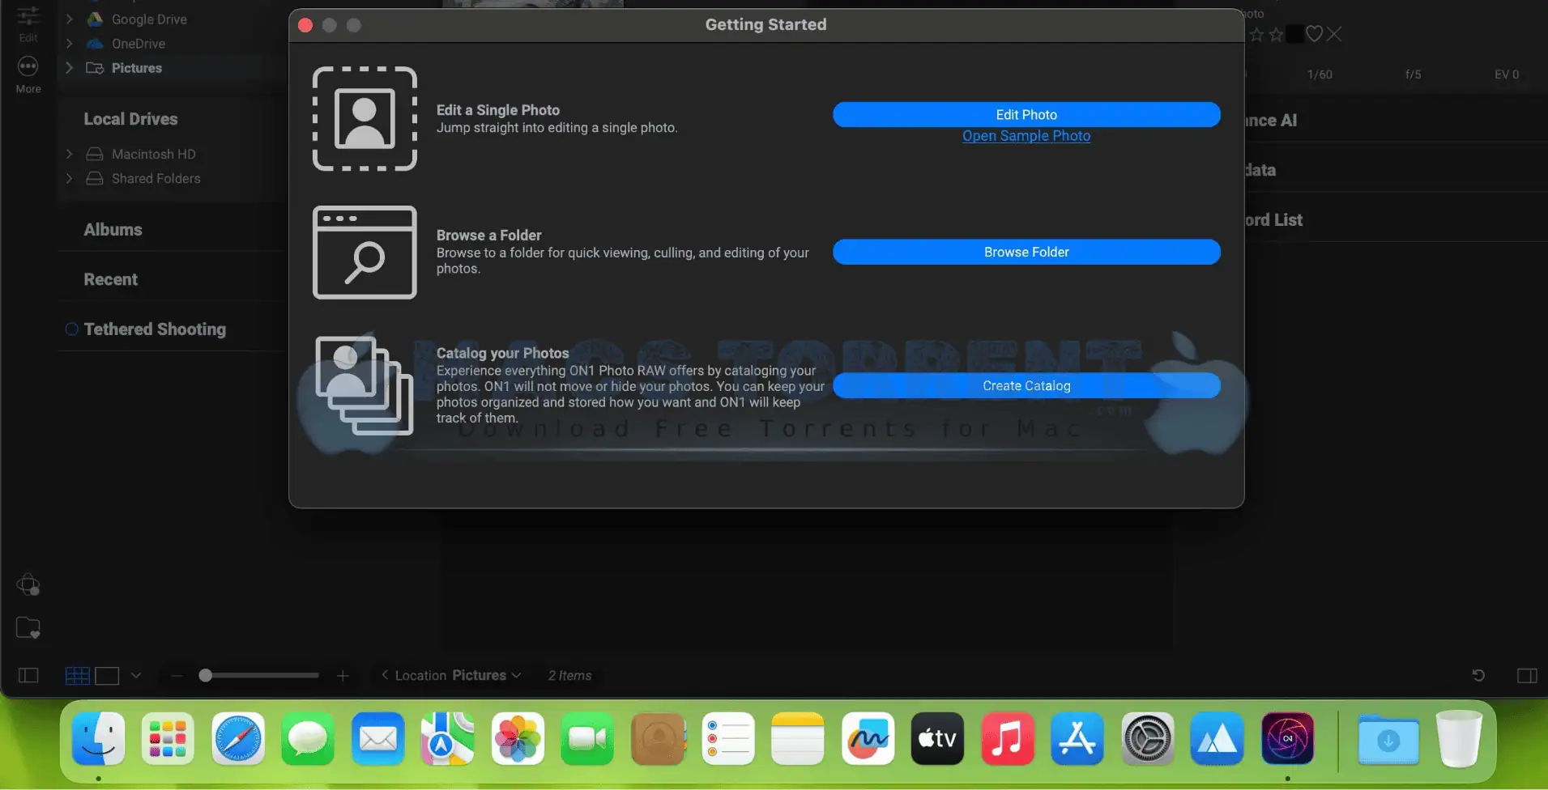This screenshot has height=790, width=1548.
Task: Expand the Google Drive folder
Action: pos(70,19)
